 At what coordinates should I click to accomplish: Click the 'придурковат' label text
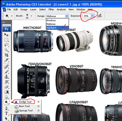point(40,64)
